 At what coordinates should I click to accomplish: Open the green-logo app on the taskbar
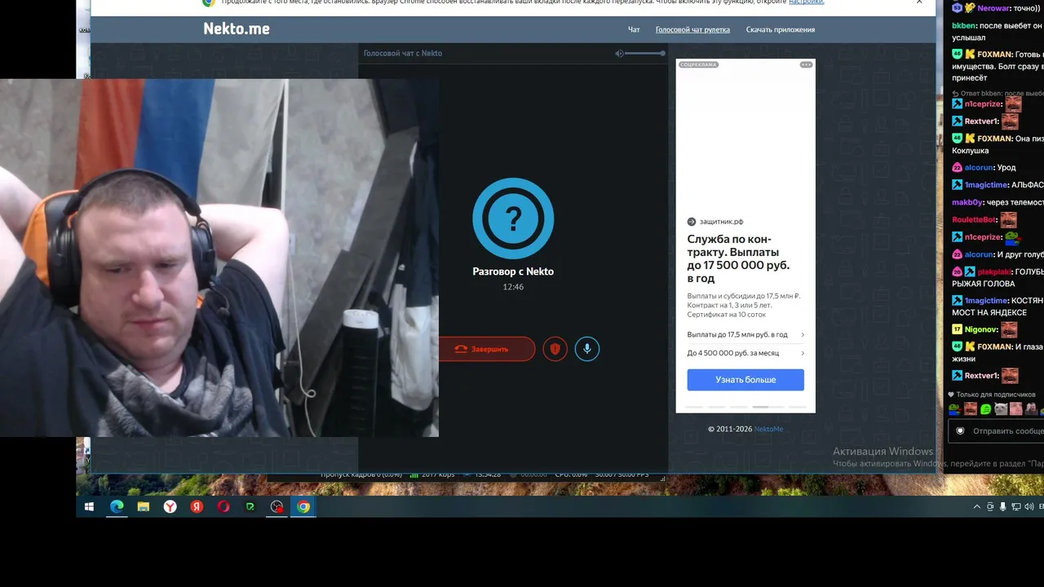(x=250, y=506)
